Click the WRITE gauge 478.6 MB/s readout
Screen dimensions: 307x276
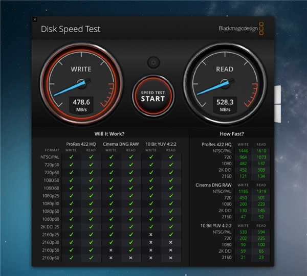pyautogui.click(x=81, y=105)
